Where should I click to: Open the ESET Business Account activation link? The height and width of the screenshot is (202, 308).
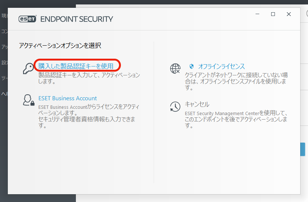68,98
